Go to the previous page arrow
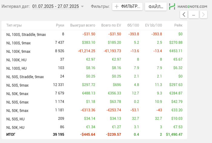Screen dimensions: 212x143 [x=184, y=14]
